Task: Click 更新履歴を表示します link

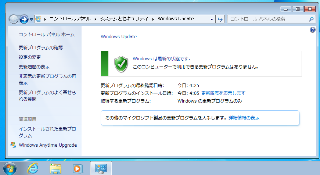Action: 223,93
